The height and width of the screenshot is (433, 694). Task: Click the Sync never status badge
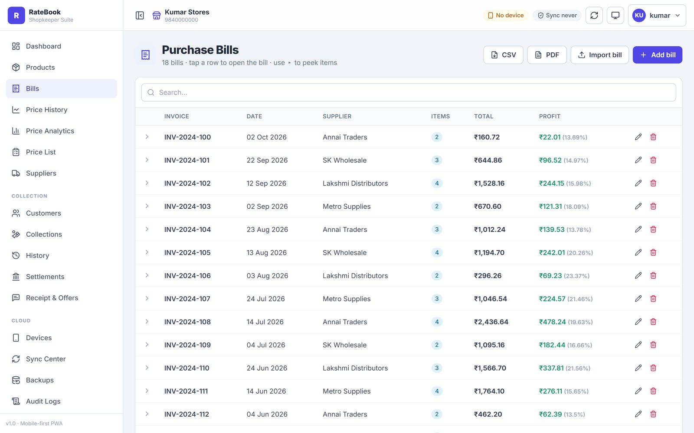coord(557,16)
